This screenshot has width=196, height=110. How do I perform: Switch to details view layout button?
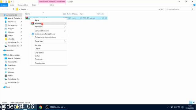[x=190, y=103]
